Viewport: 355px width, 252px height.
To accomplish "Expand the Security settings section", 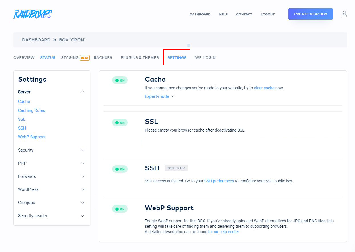I will pyautogui.click(x=51, y=150).
